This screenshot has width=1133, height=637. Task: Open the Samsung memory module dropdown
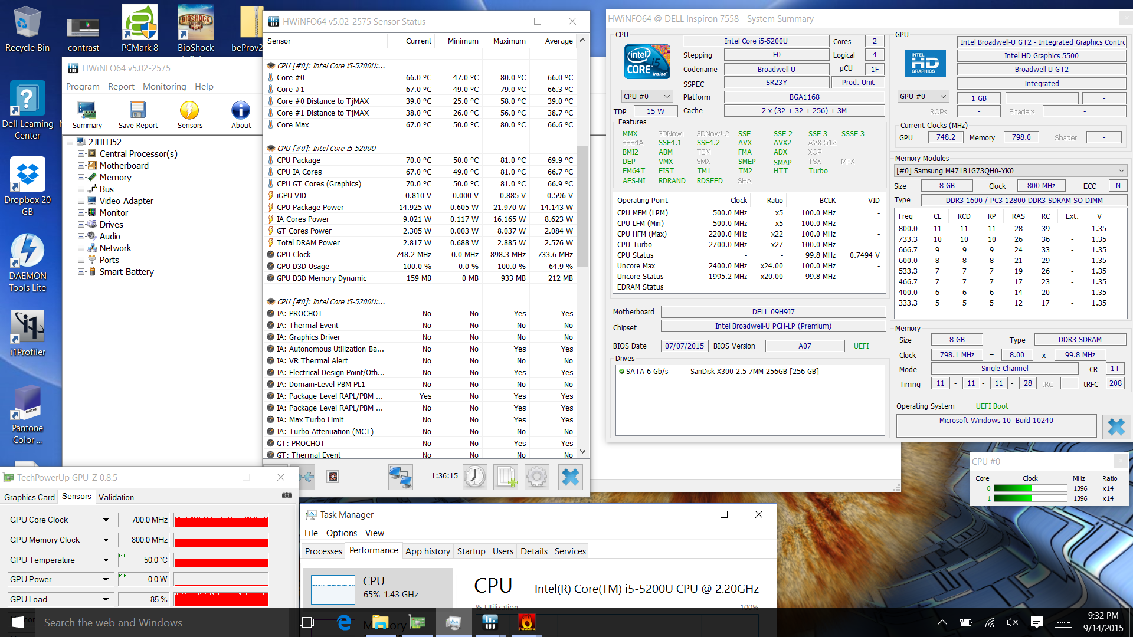pyautogui.click(x=1010, y=171)
